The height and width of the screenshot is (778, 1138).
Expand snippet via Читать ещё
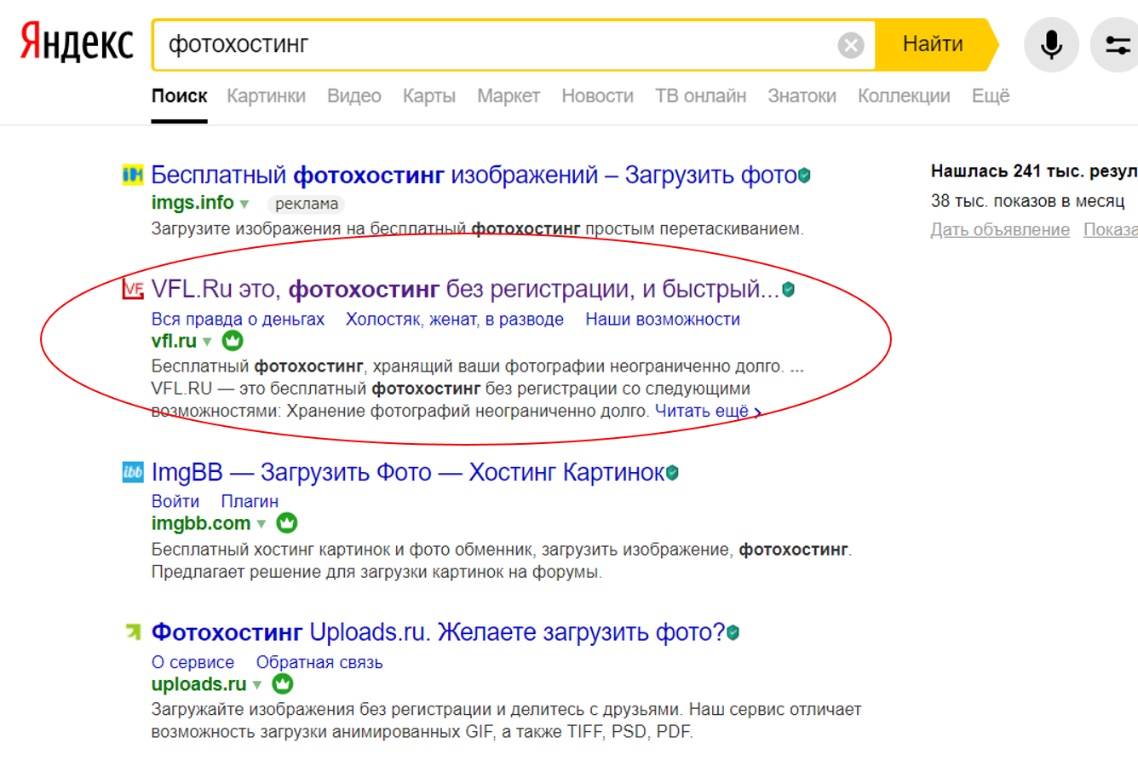point(708,411)
